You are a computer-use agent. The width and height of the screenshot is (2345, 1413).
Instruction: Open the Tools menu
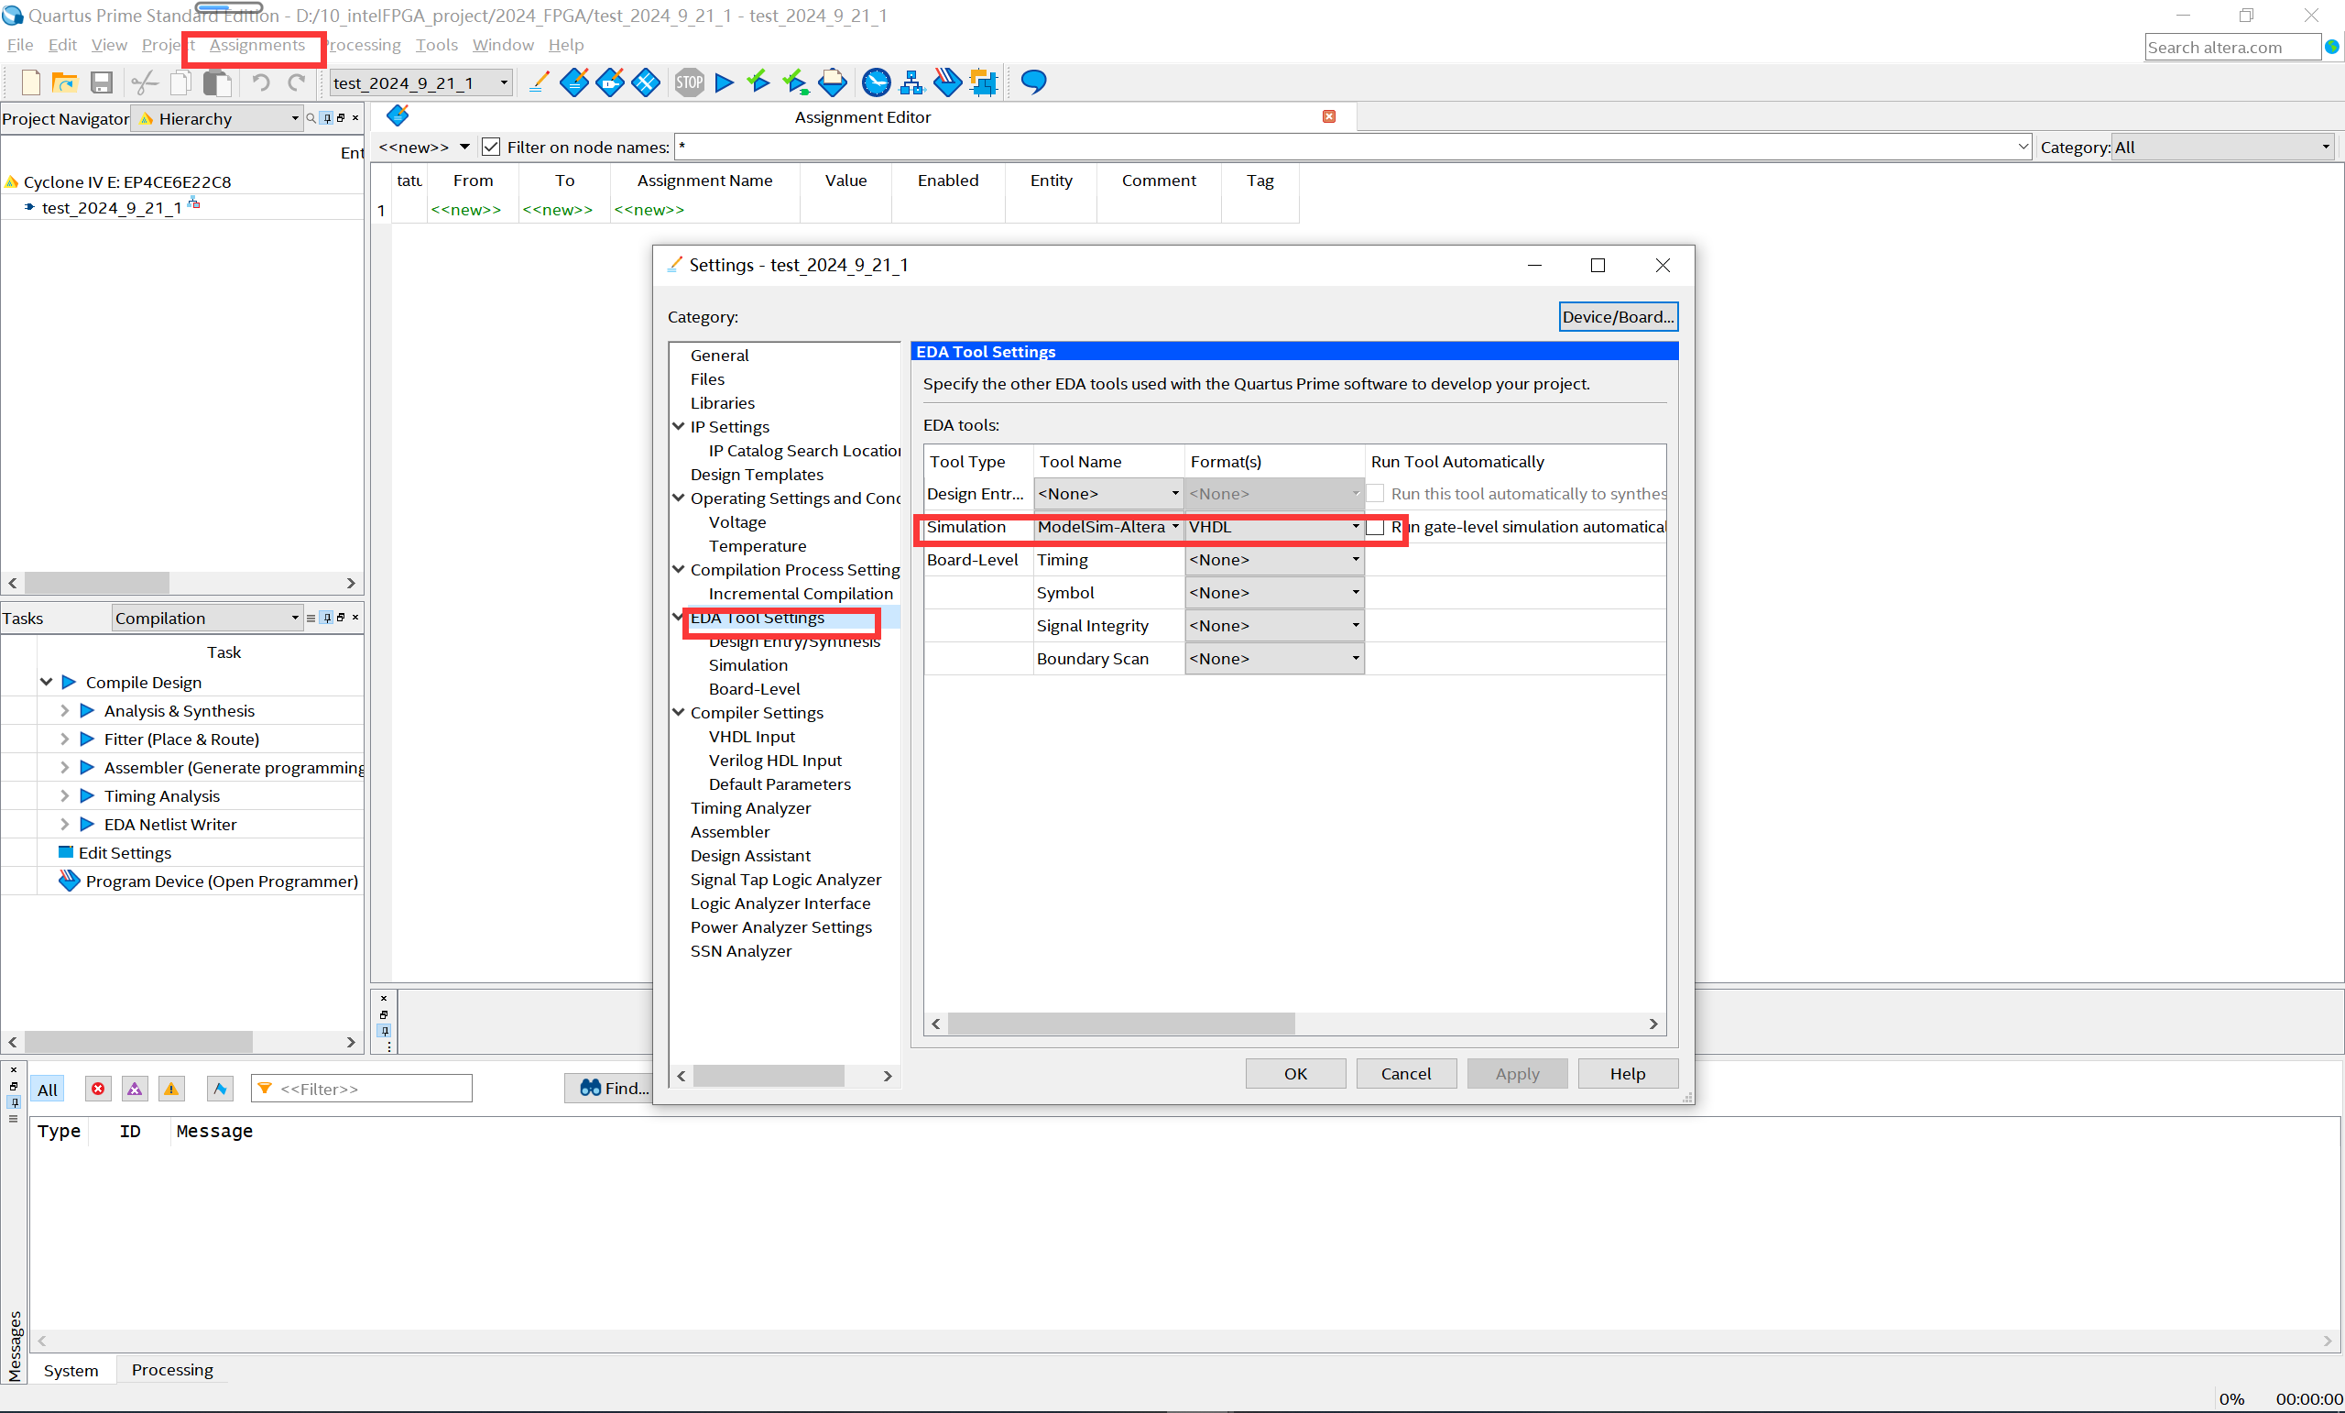pyautogui.click(x=436, y=45)
